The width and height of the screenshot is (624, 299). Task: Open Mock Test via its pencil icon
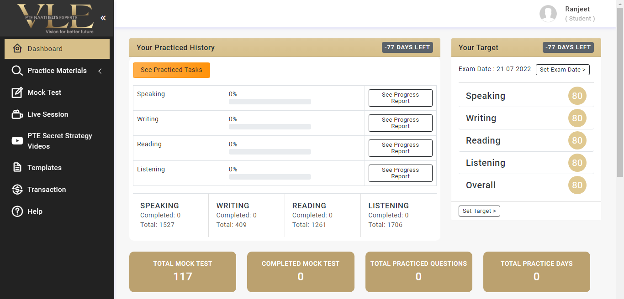(16, 93)
